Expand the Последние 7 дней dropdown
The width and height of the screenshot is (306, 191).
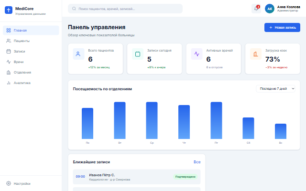[x=275, y=89]
